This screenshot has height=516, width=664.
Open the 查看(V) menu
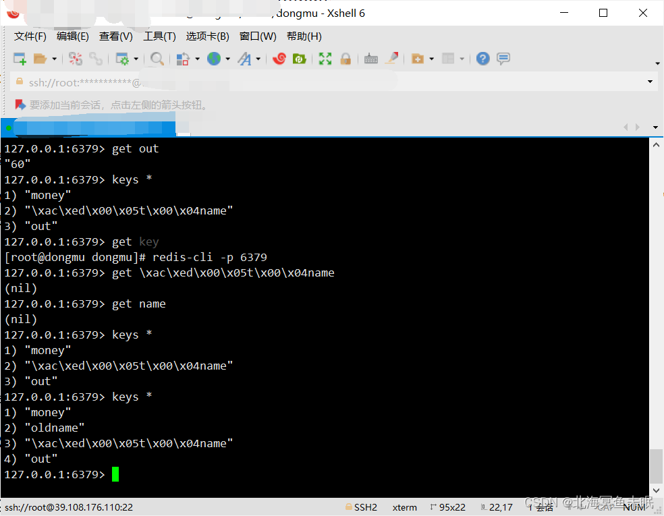pyautogui.click(x=115, y=36)
